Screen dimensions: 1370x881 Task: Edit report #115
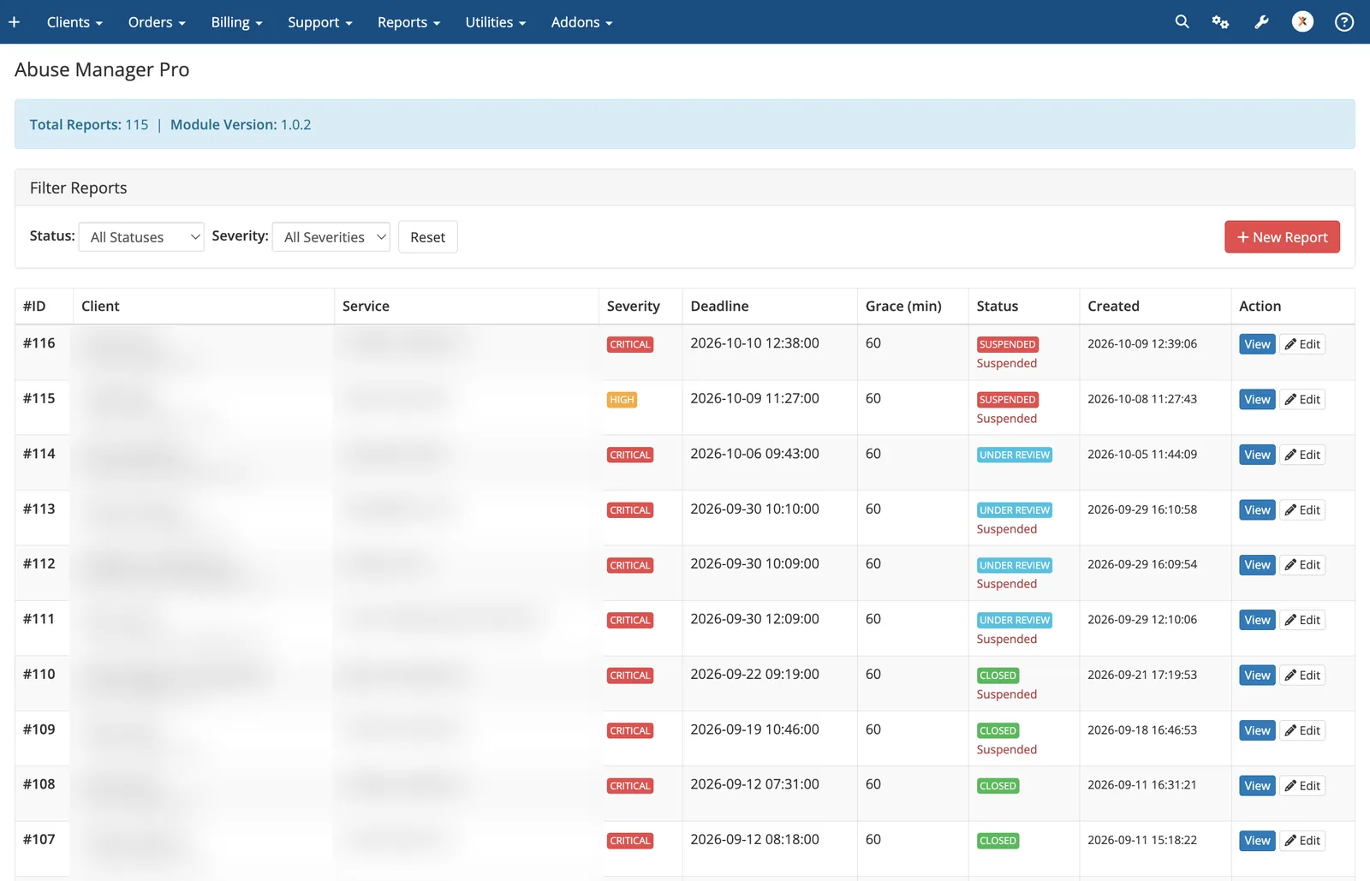click(x=1302, y=400)
